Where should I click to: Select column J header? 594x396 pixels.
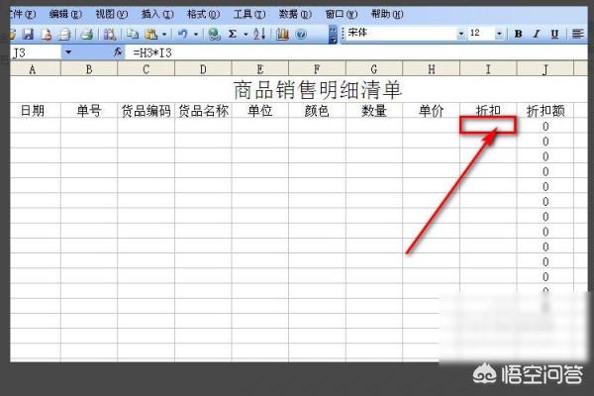545,69
